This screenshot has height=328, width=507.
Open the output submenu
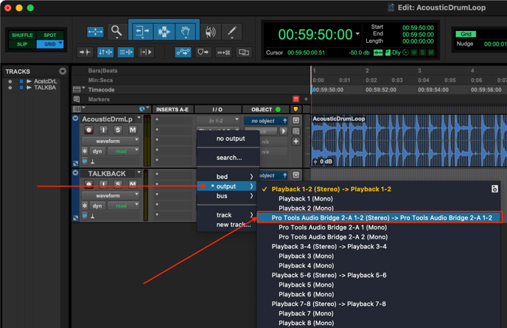click(228, 186)
